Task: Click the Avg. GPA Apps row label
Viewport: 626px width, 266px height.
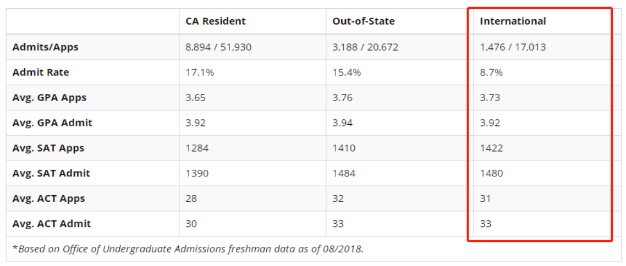Action: 50,98
